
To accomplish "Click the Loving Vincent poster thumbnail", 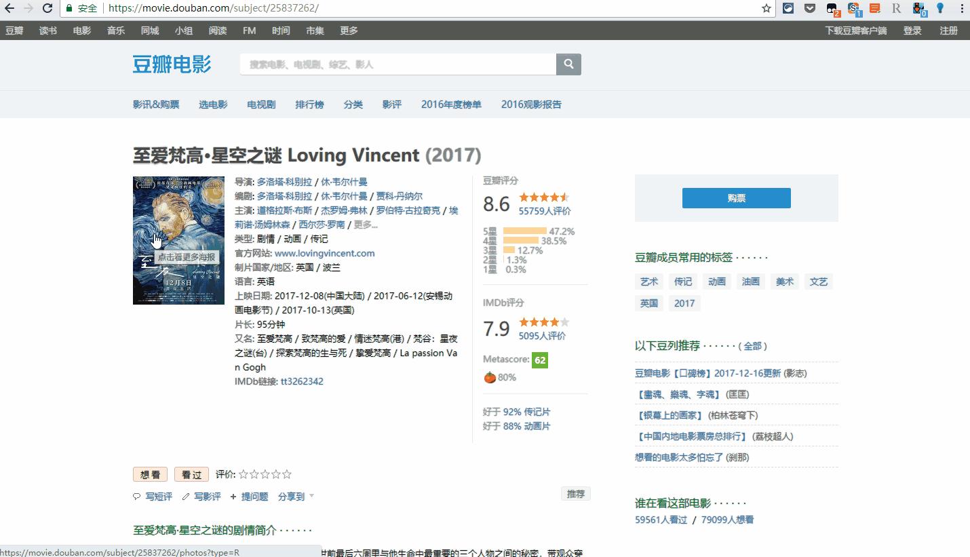I will [178, 240].
